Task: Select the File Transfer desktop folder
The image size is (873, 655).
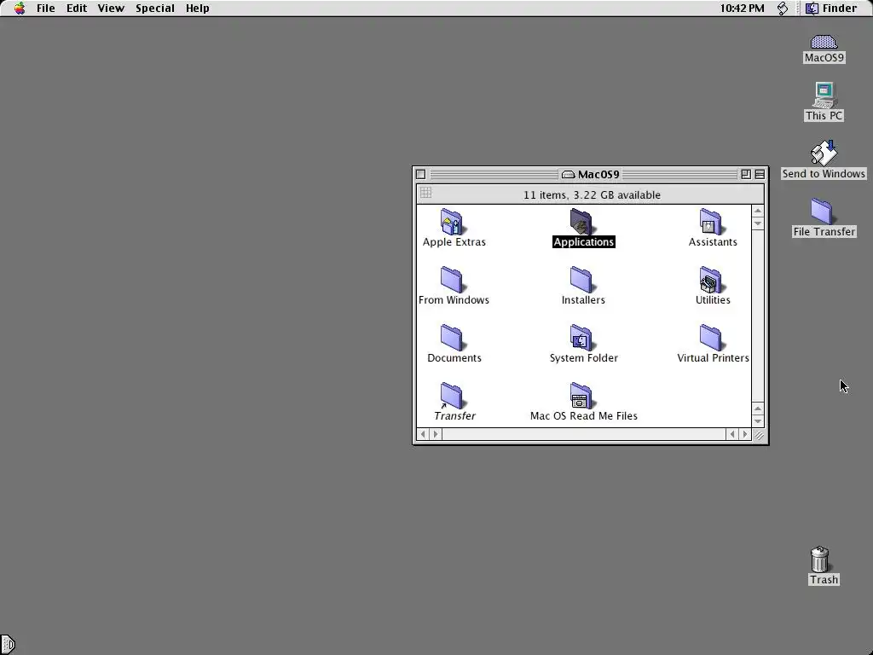Action: [822, 212]
